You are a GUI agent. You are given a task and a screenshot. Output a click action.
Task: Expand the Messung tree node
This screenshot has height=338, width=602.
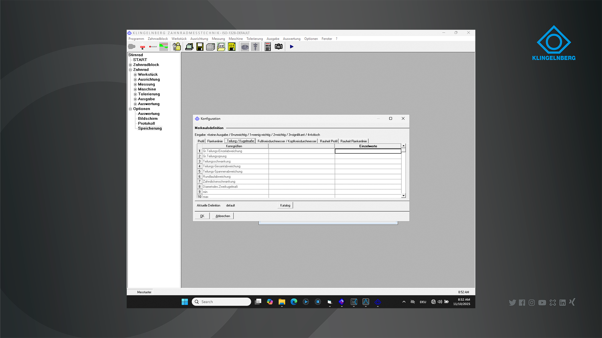tap(135, 84)
